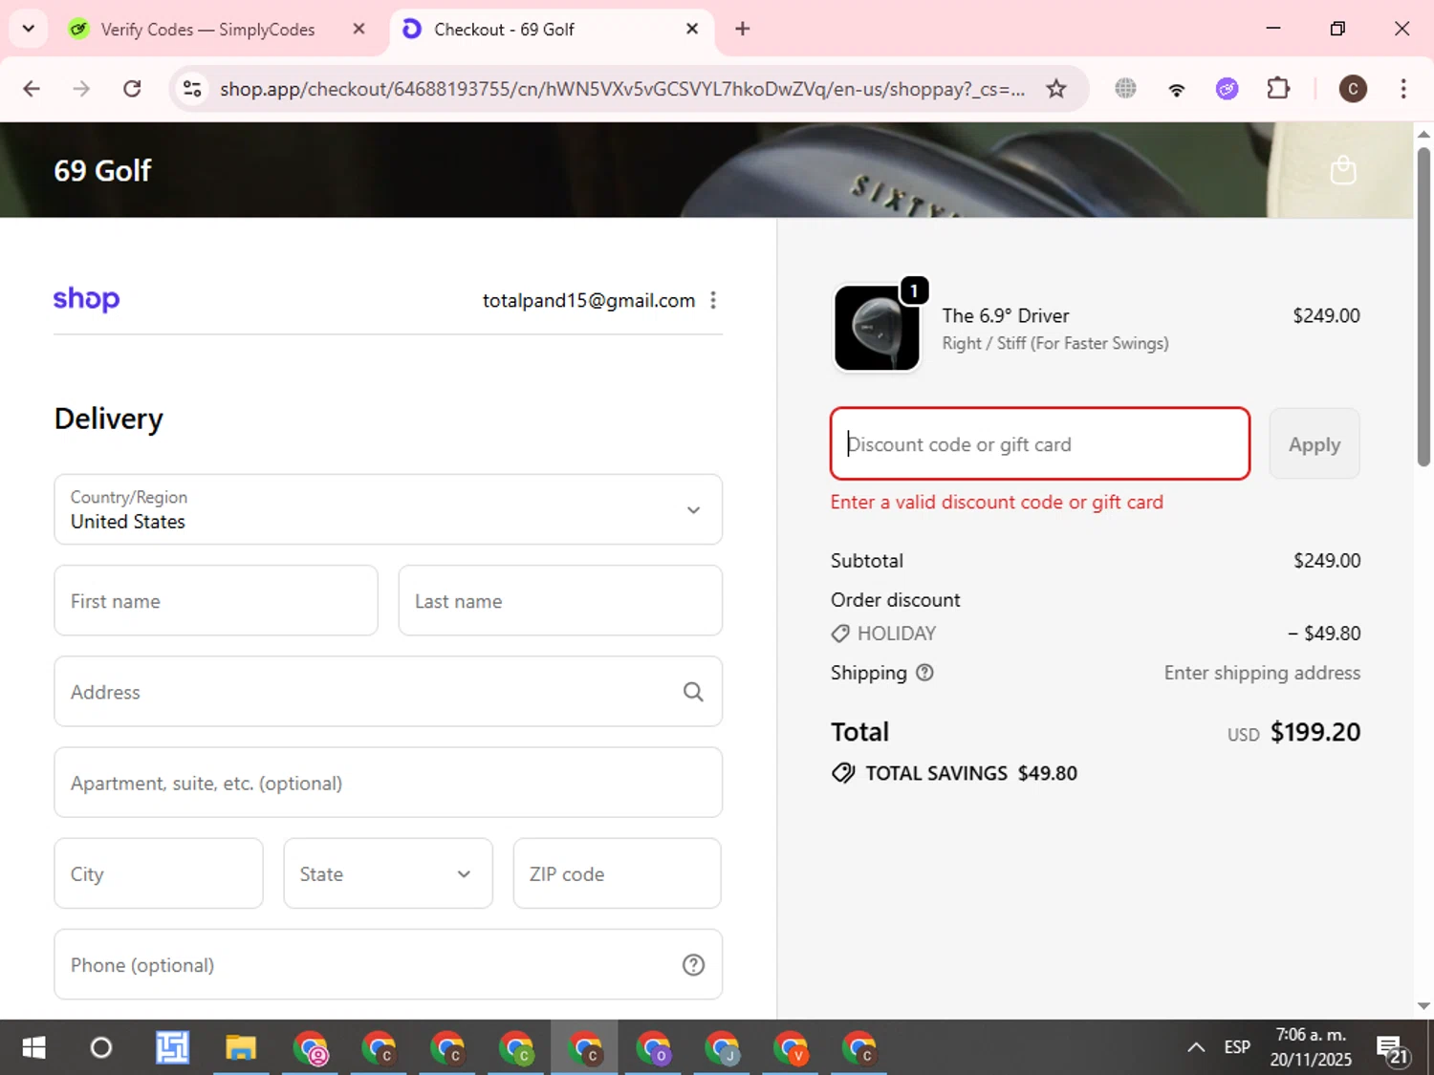Click the Apply discount button
The height and width of the screenshot is (1075, 1434).
1314,443
